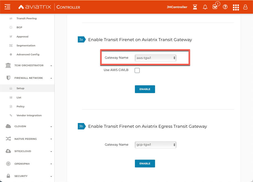
Task: Click the Firewall Network shield icon
Action: point(8,78)
